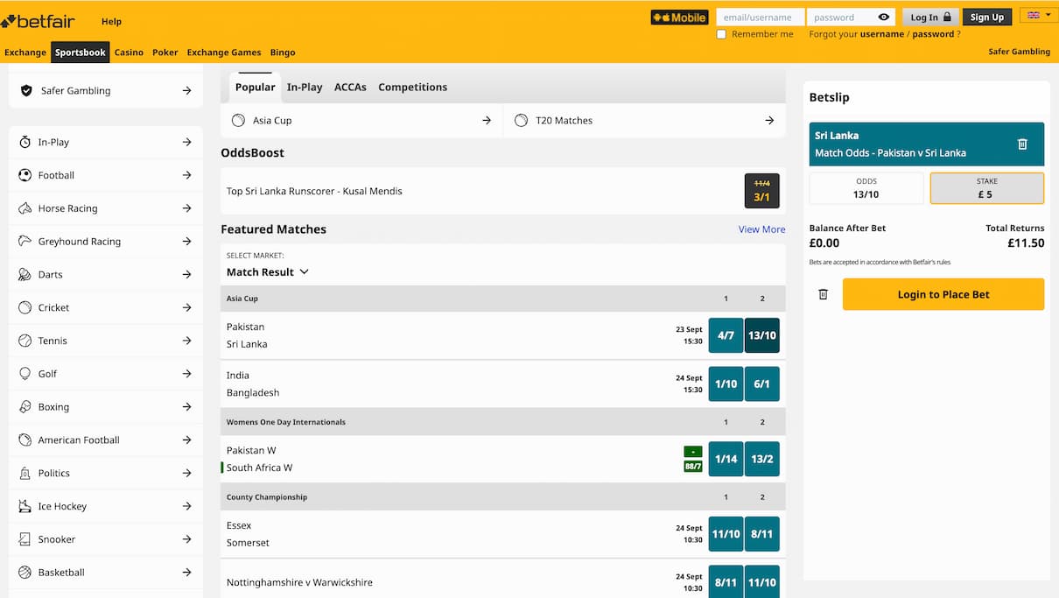Select Somerset 8/11 odds
1059x598 pixels.
761,534
